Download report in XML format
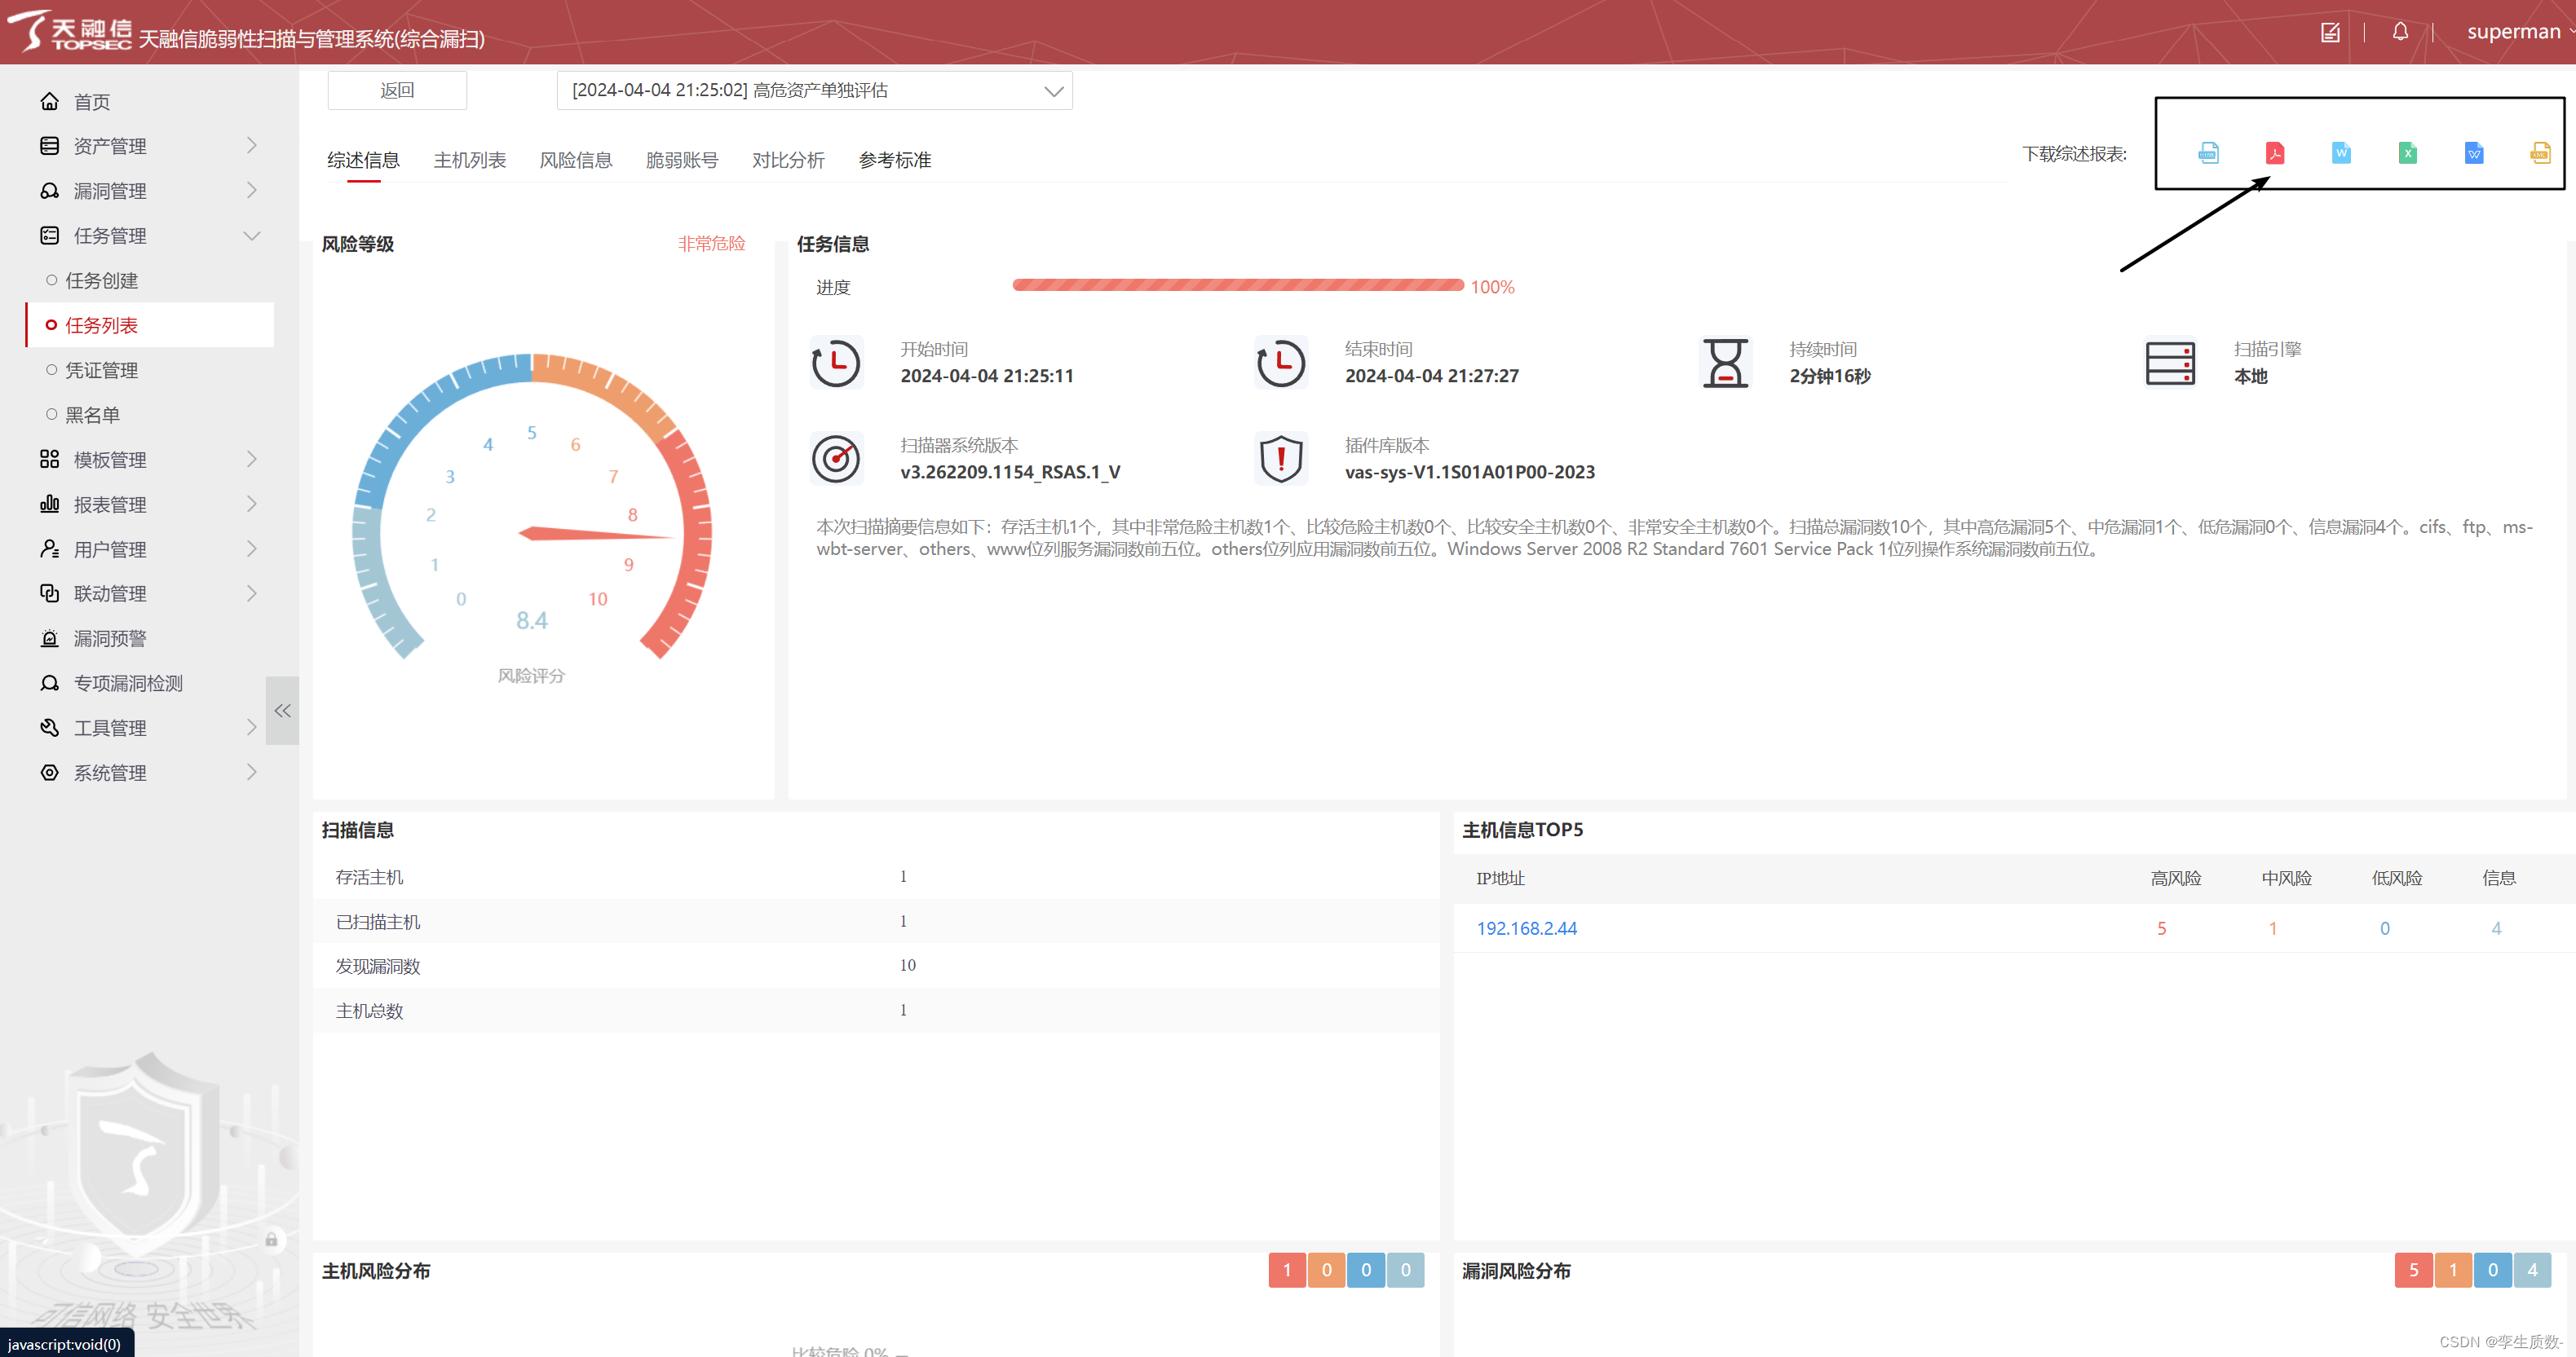Screen dimensions: 2576x1357 2539,153
